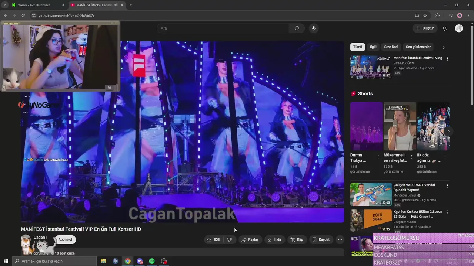
Task: Open options for Mükemmelll short
Action: (x=411, y=157)
